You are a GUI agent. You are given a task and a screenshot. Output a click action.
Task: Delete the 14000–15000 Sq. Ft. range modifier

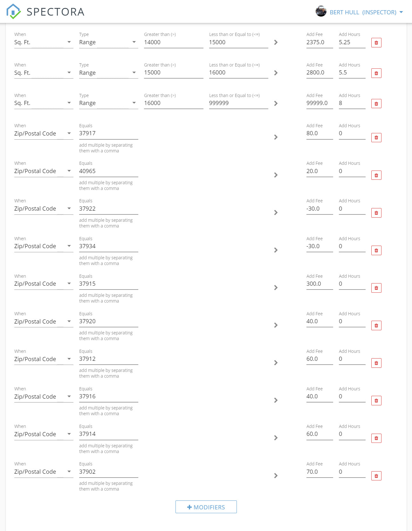coord(376,43)
